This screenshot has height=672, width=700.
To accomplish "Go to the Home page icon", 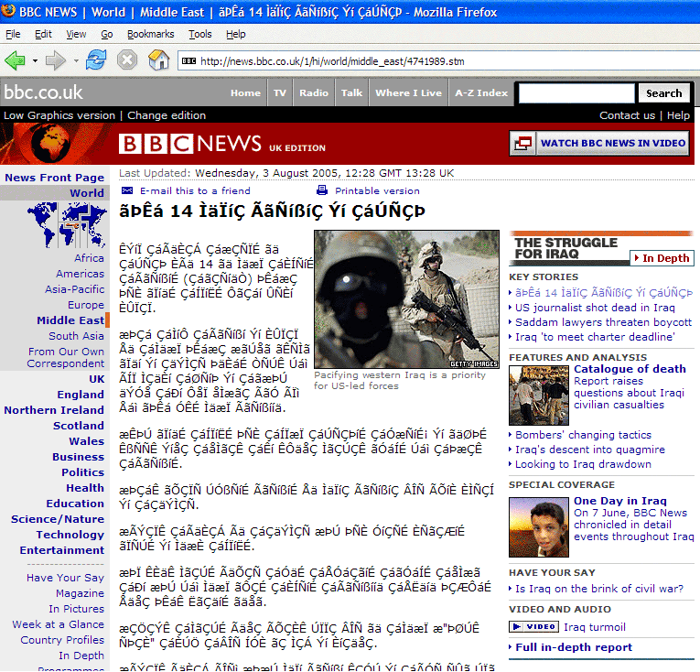I will coord(159,60).
